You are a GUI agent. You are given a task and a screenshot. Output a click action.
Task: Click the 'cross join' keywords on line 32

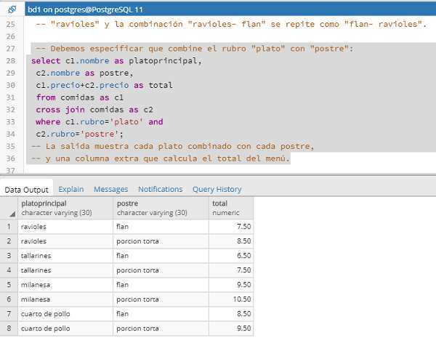(x=60, y=110)
